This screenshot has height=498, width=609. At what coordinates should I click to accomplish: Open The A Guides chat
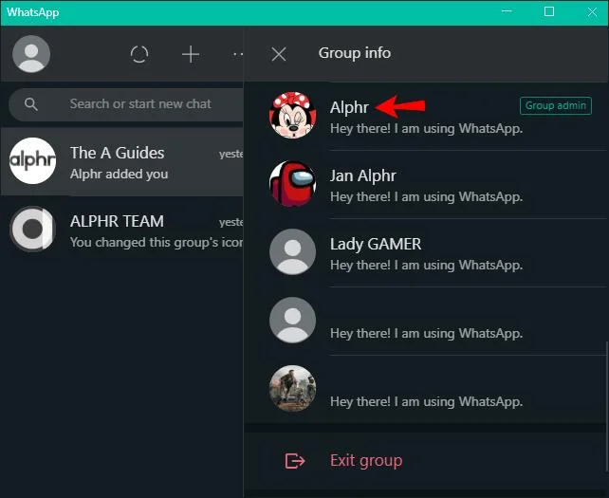click(122, 161)
